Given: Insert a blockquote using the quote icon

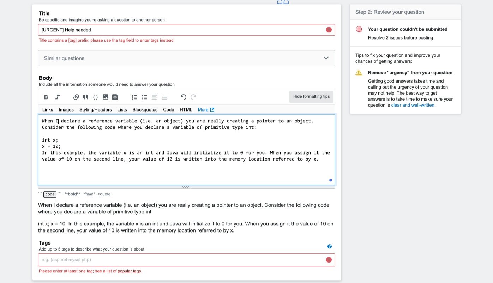Looking at the screenshot, I should coord(85,97).
